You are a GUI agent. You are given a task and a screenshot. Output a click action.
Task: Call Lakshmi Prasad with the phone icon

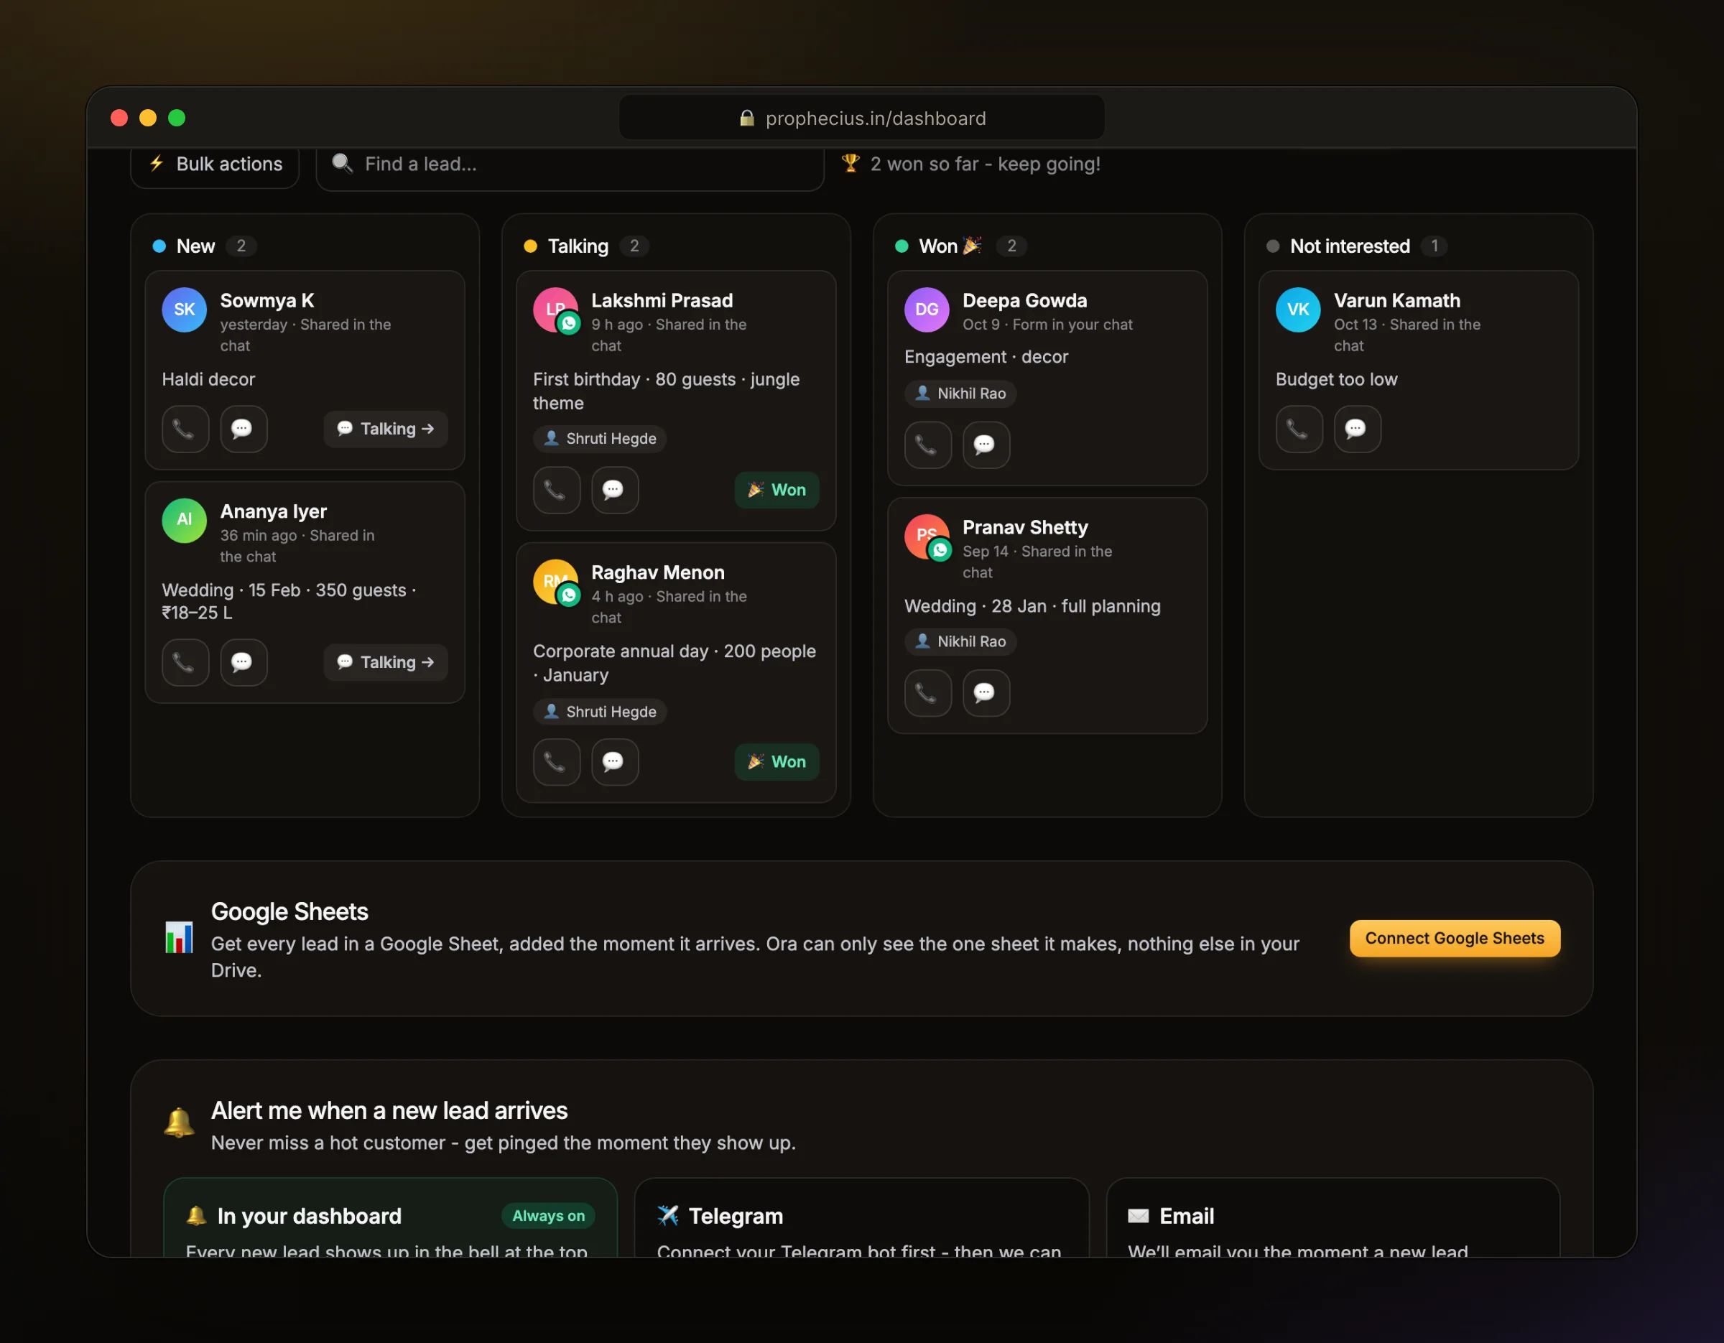click(557, 490)
